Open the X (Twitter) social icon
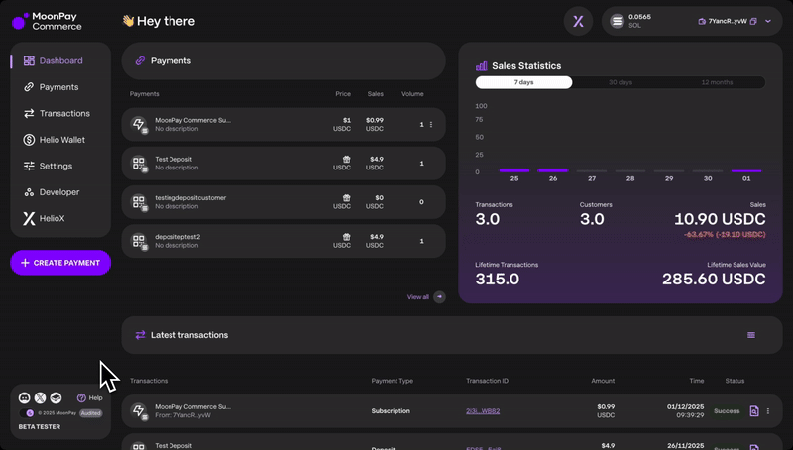This screenshot has width=793, height=450. pyautogui.click(x=40, y=397)
